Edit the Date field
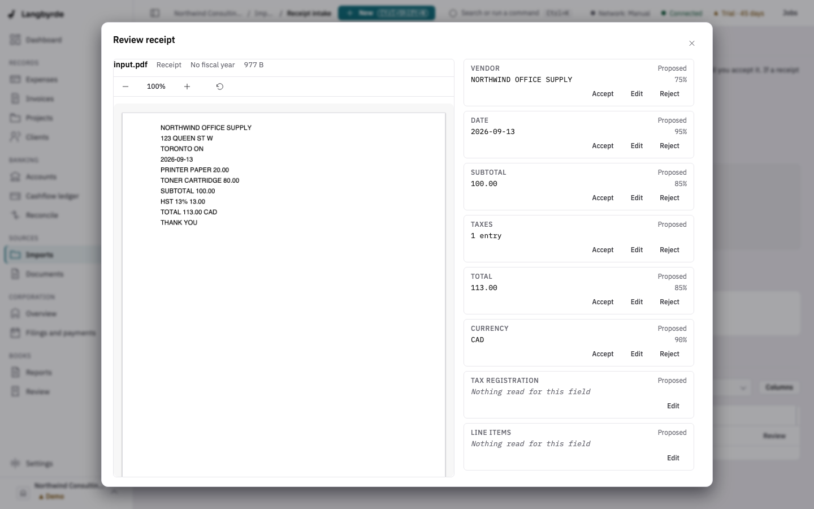 pyautogui.click(x=637, y=146)
